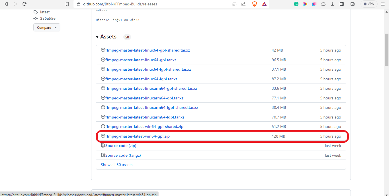Click 'Disable libjxl on win32' text

[117, 20]
